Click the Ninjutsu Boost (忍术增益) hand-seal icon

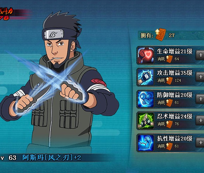(146, 121)
